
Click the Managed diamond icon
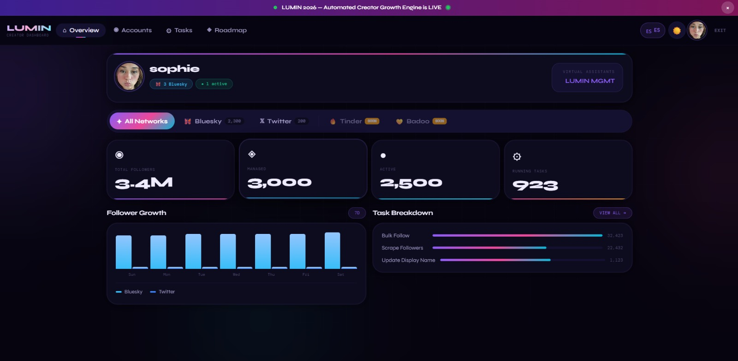[x=252, y=154]
